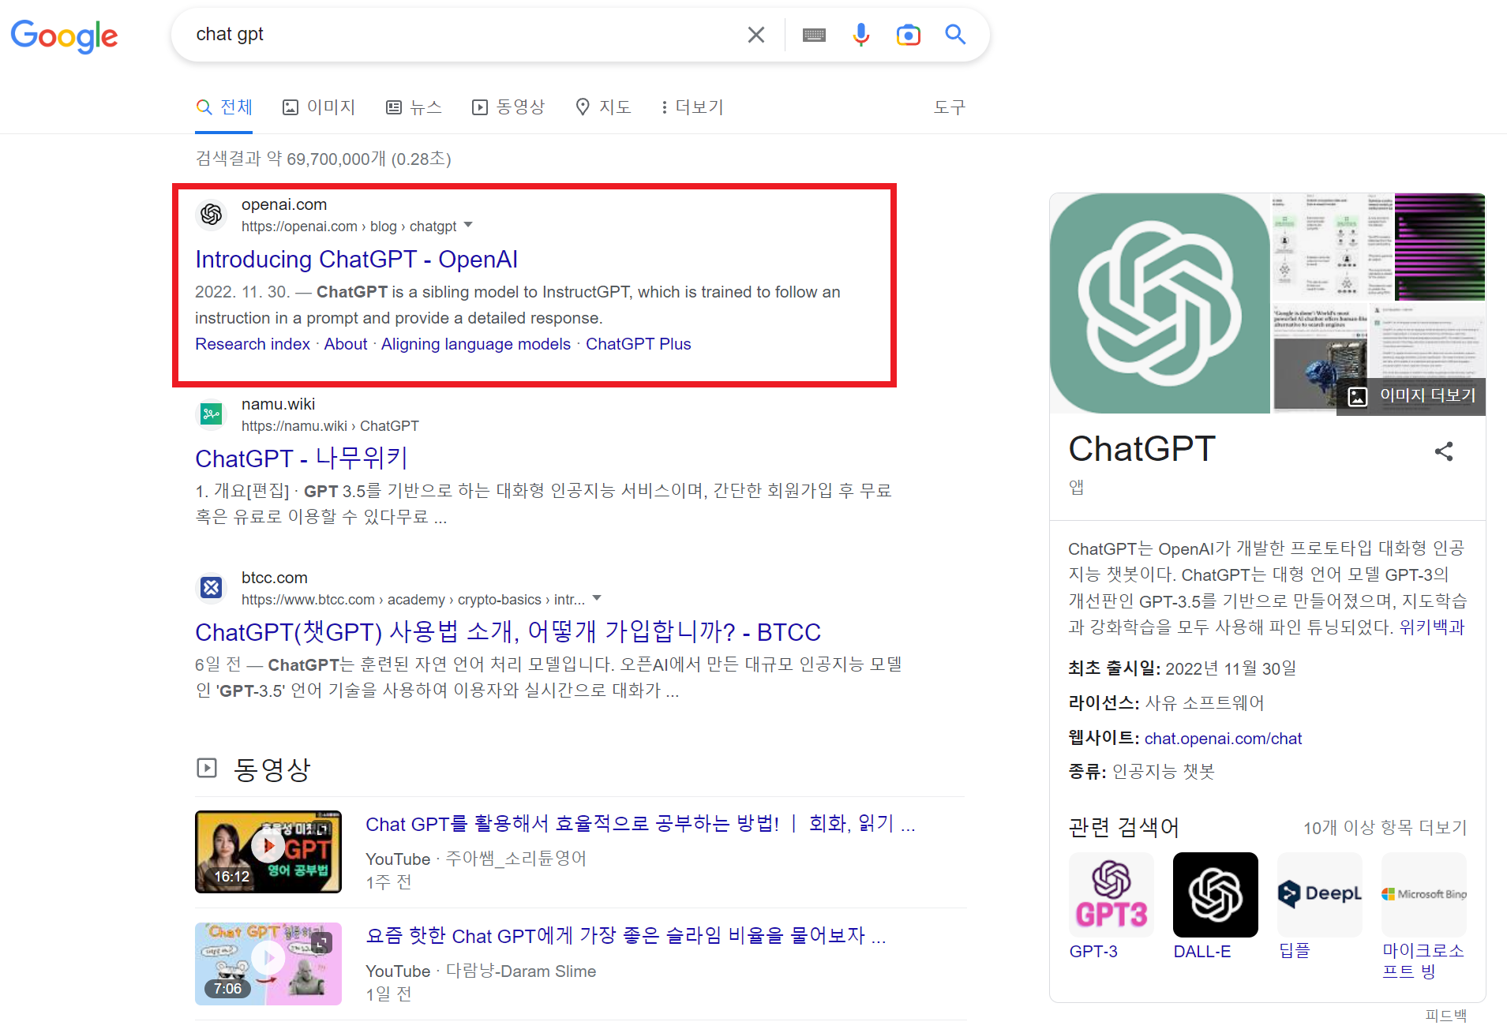This screenshot has width=1507, height=1033.
Task: Play the 16:12 YouTube video thumbnail
Action: tap(268, 851)
